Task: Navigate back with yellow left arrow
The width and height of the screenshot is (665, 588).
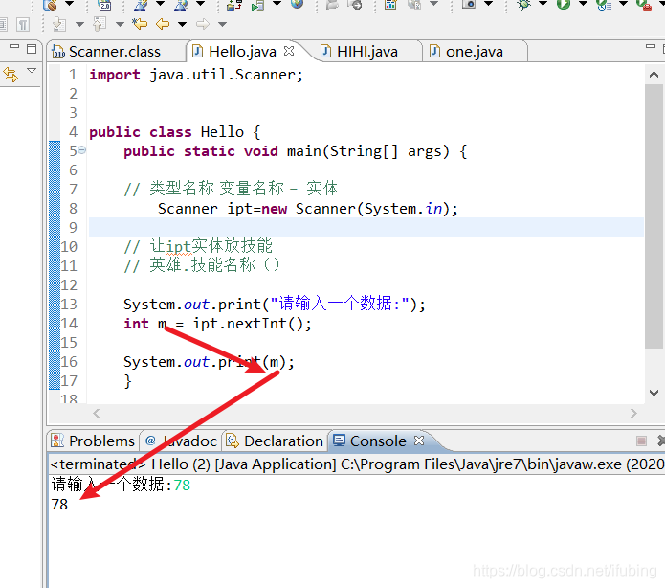Action: 163,24
